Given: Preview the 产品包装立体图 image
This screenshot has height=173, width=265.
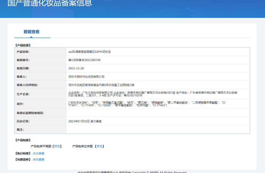Looking at the screenshot, I should [x=99, y=146].
